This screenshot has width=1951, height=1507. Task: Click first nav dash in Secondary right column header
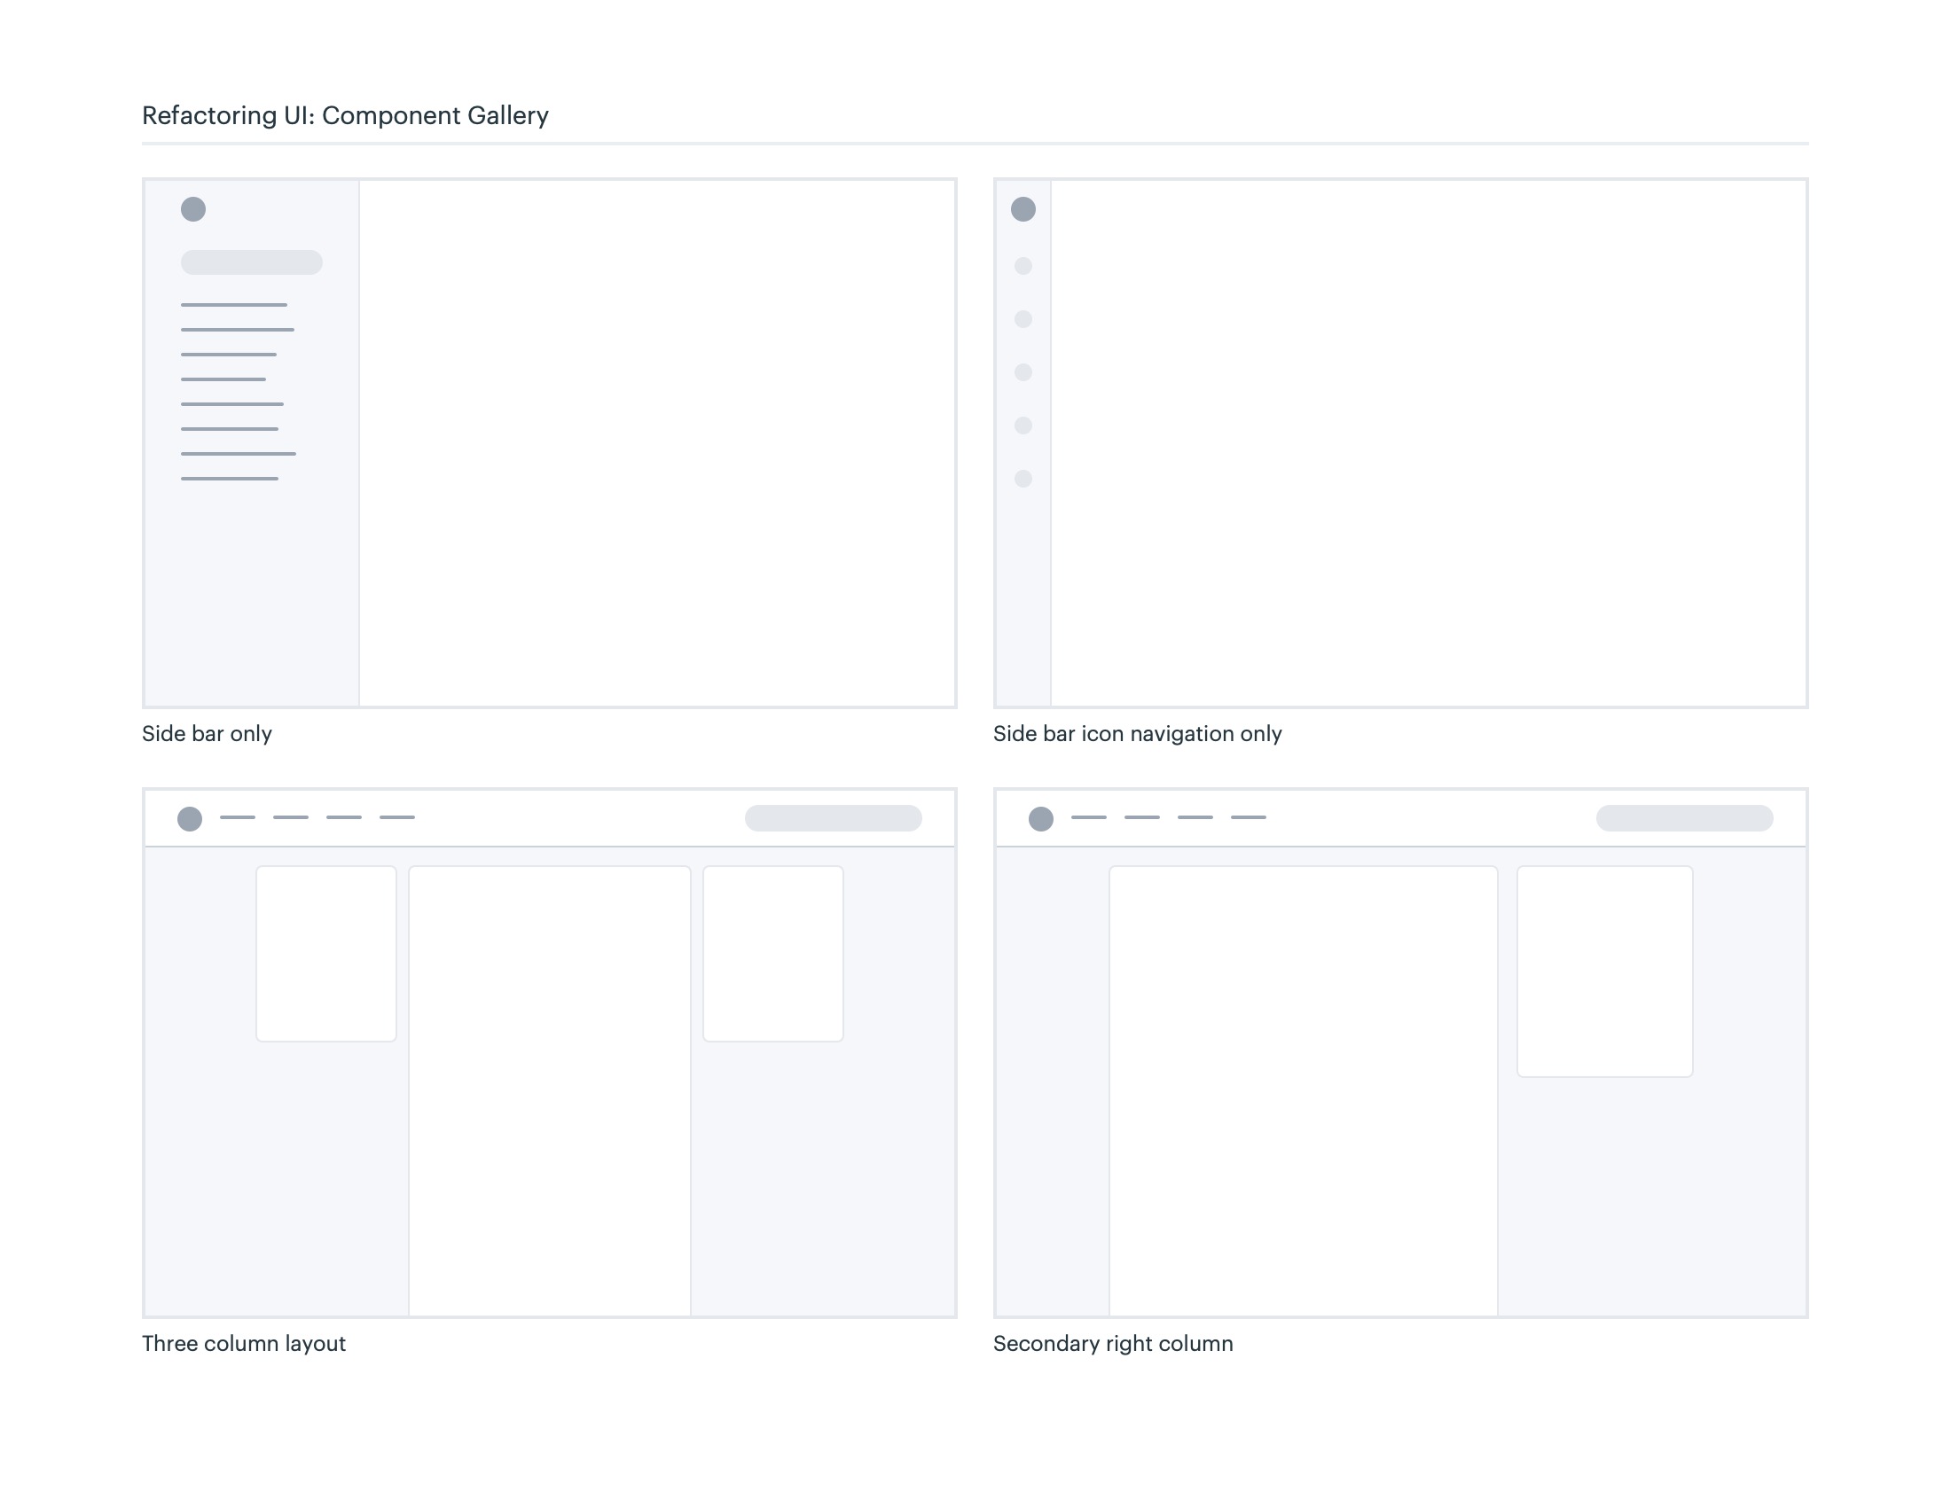(x=1088, y=817)
